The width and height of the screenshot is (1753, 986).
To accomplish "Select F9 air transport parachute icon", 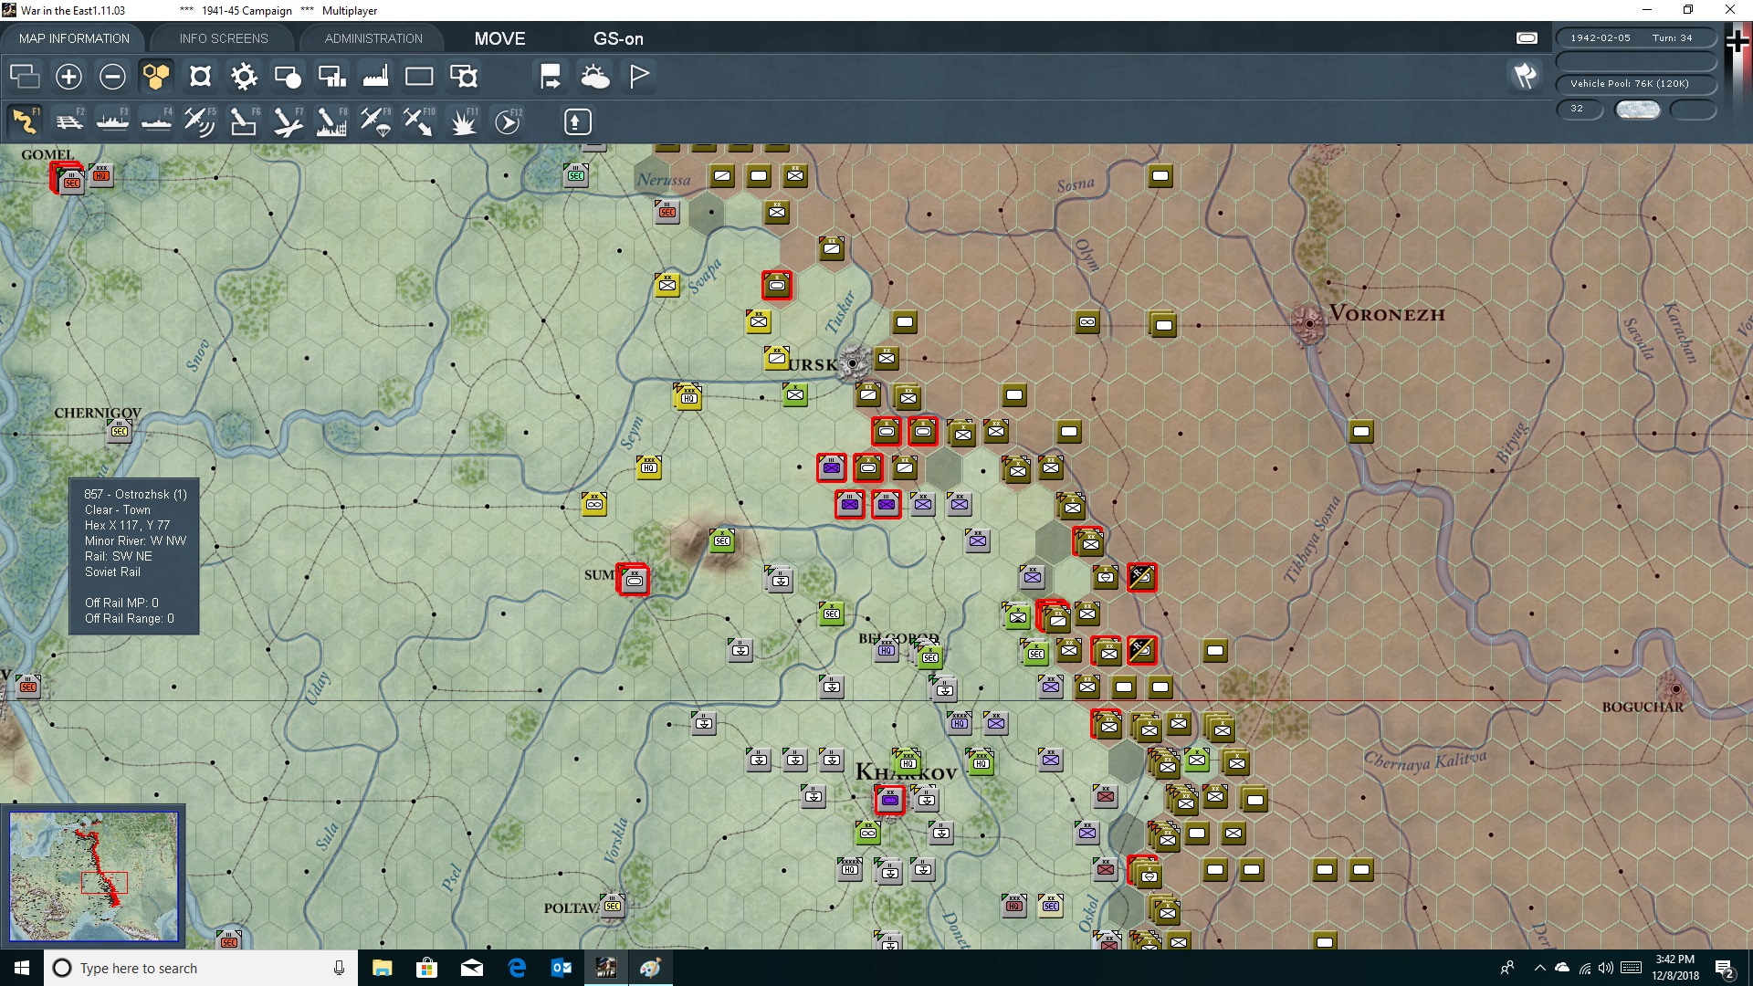I will coord(375,121).
